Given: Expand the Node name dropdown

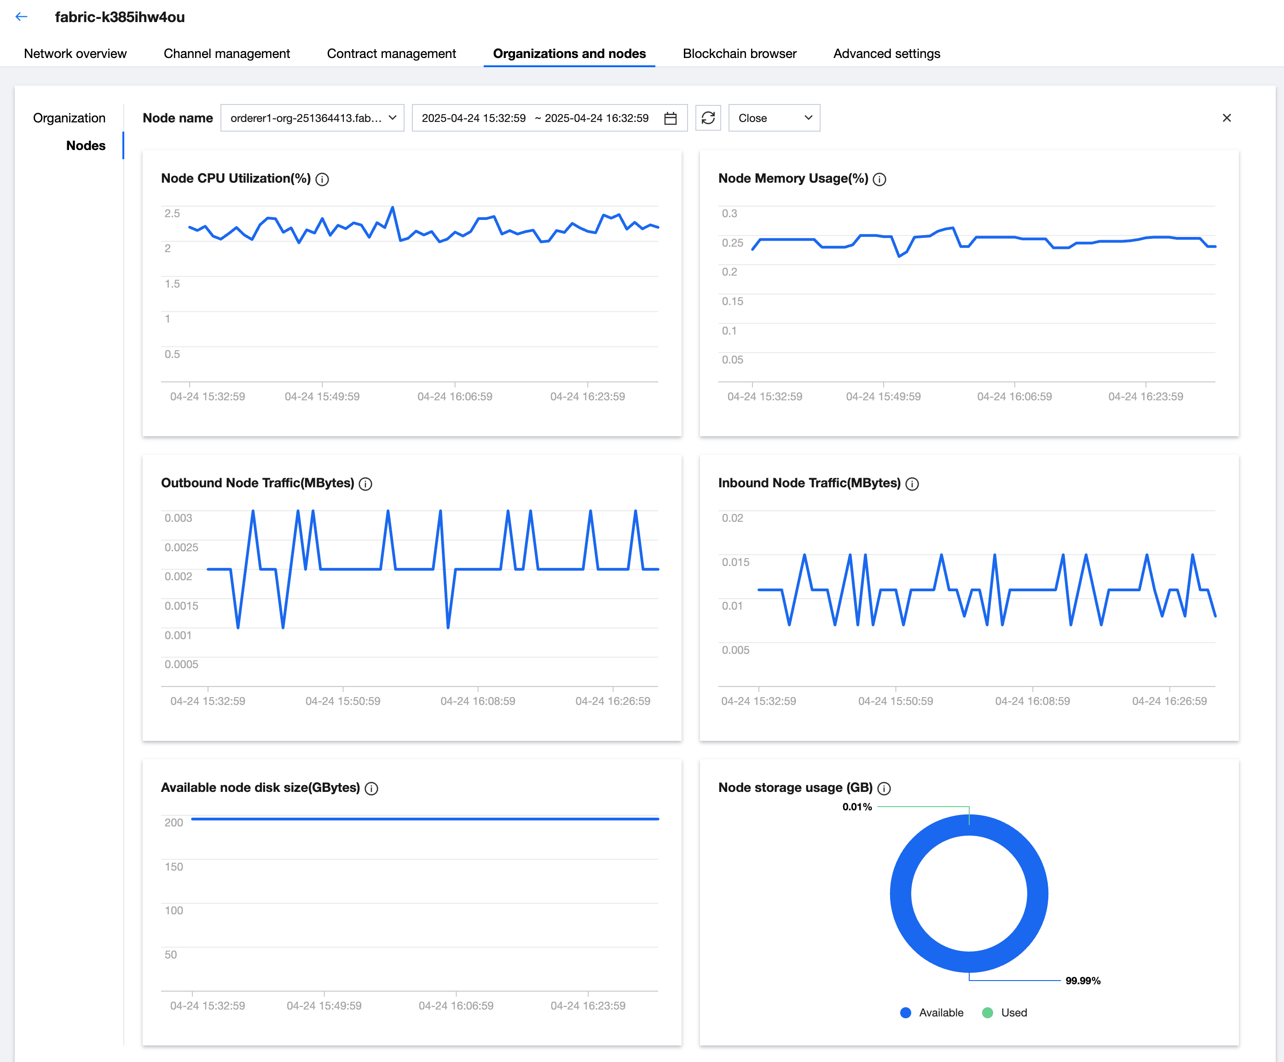Looking at the screenshot, I should (312, 118).
